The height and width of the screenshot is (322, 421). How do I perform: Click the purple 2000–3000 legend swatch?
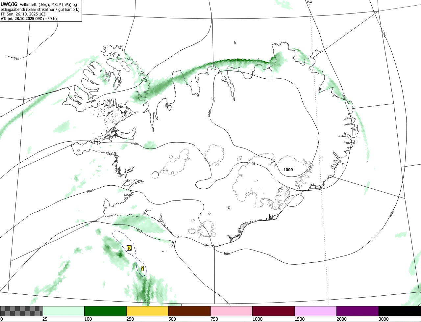358,311
